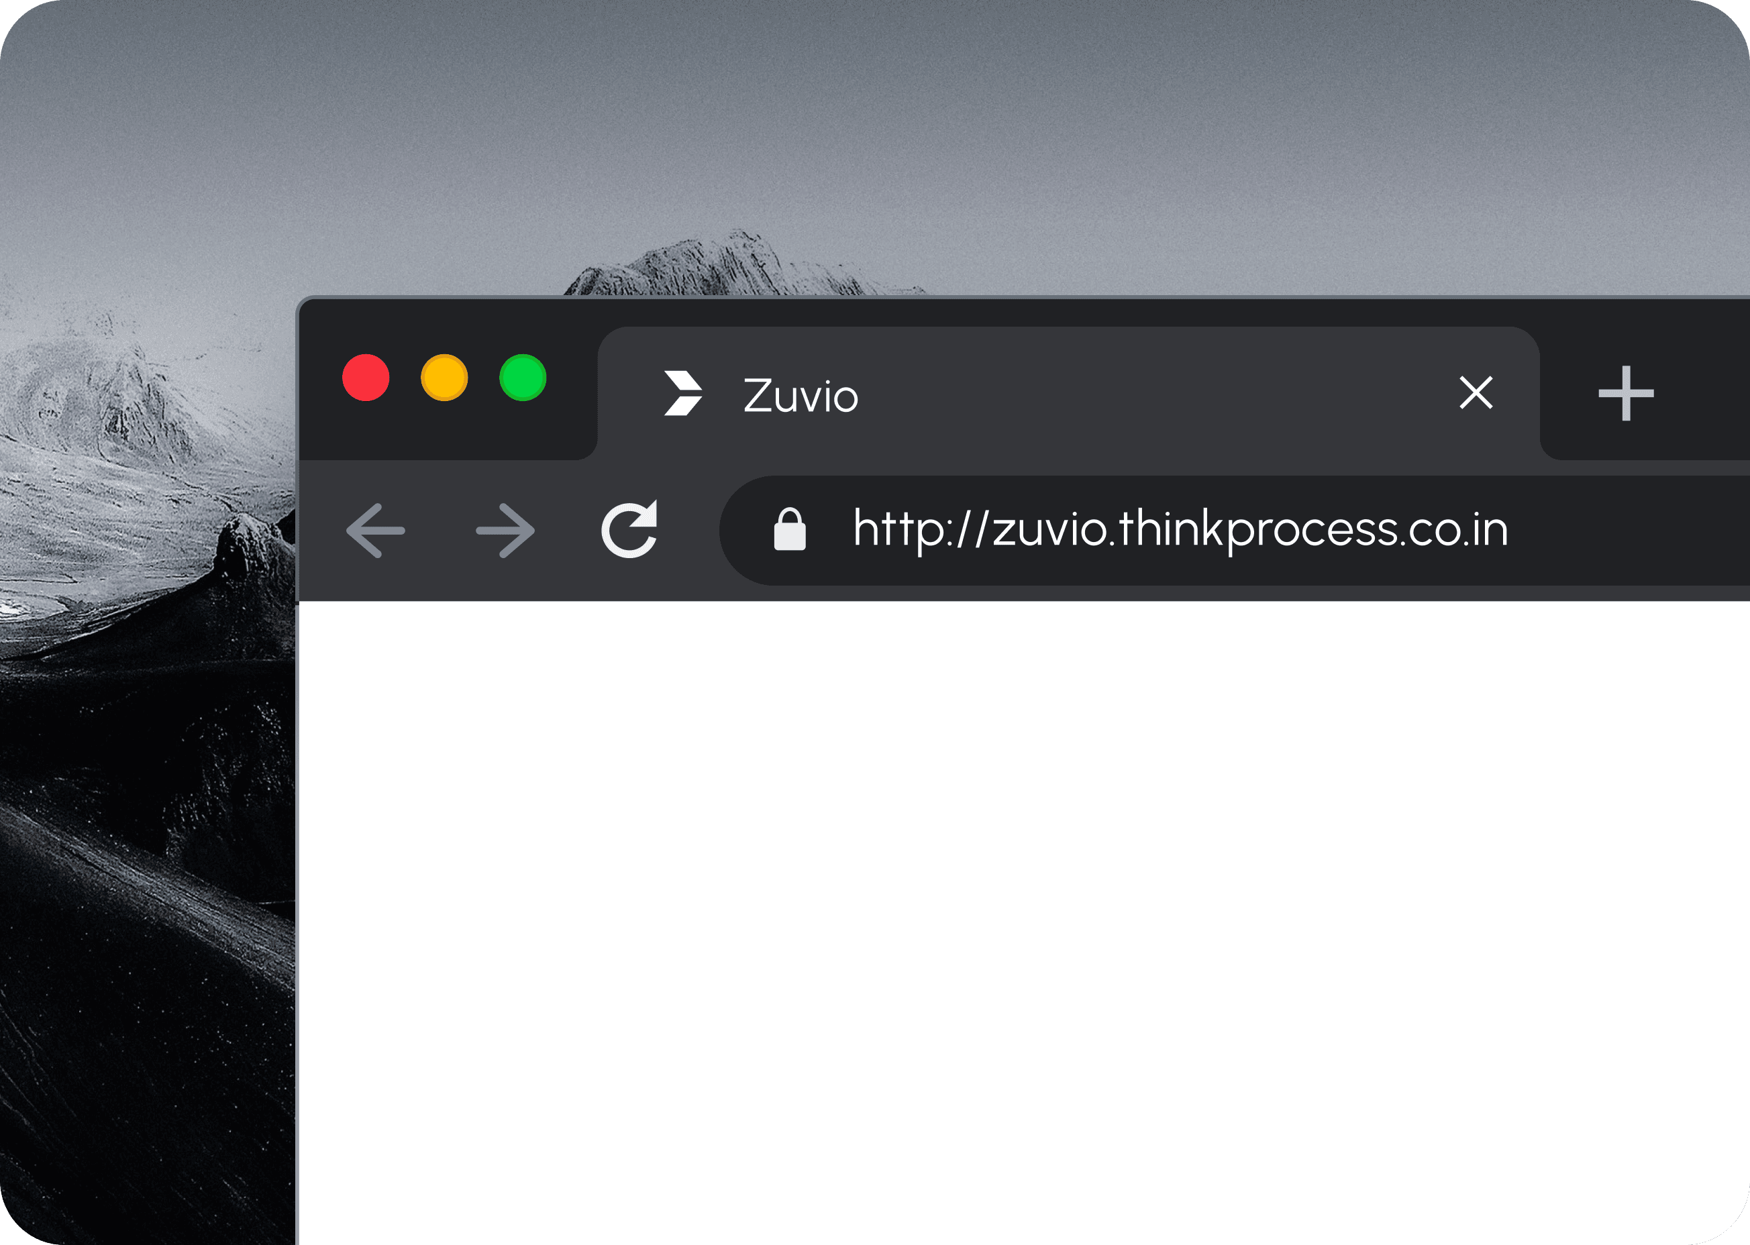This screenshot has width=1750, height=1245.
Task: Open a new tab with the plus button
Action: [1626, 393]
